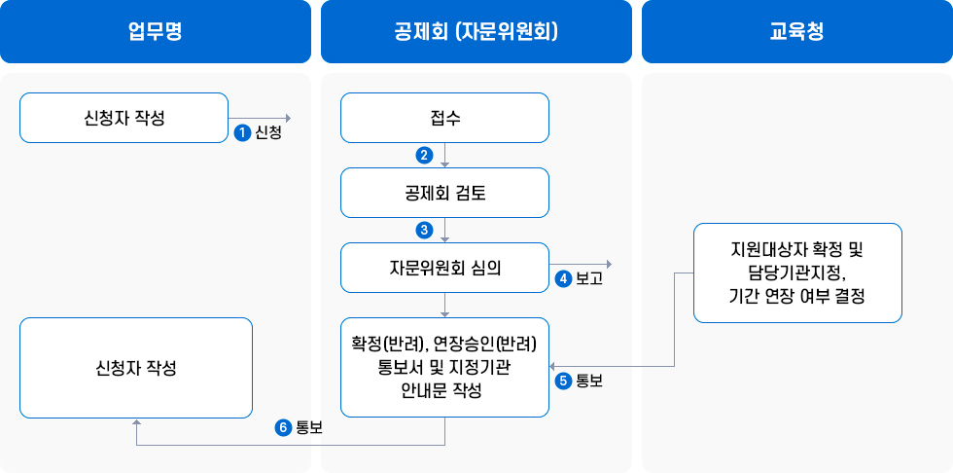Click the 통보 label beside badge 6
The height and width of the screenshot is (473, 953).
point(309,427)
